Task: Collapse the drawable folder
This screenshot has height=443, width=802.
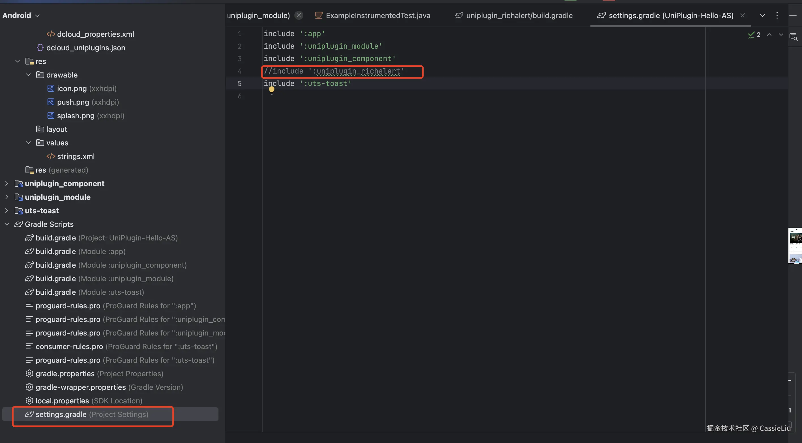Action: point(28,75)
